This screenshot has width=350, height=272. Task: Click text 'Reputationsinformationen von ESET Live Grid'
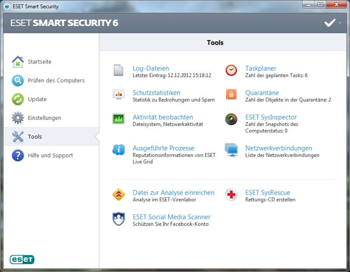coord(174,158)
